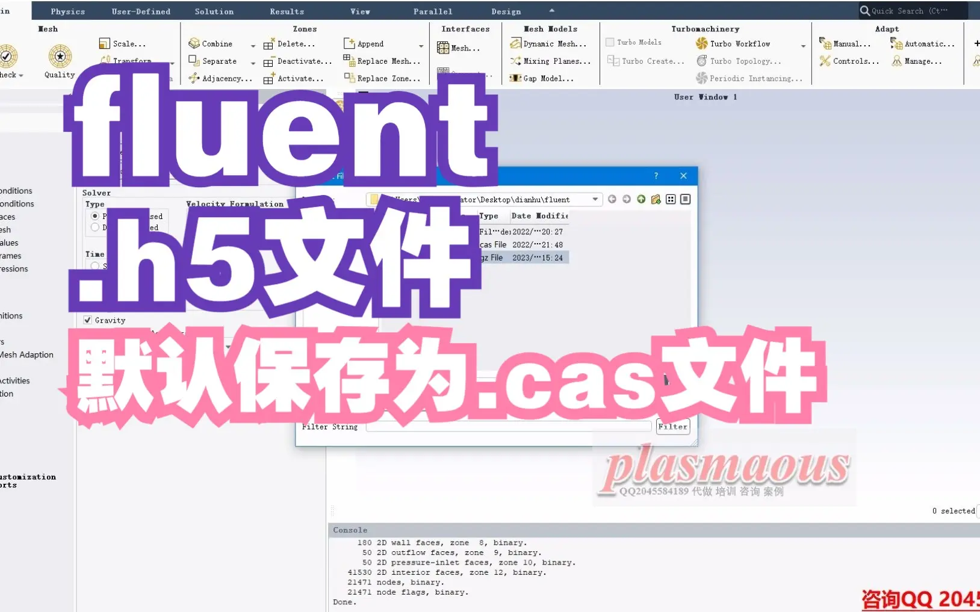Open the User-Defined ribbon tab

(141, 11)
